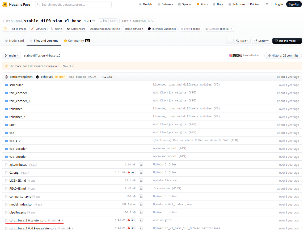
Task: Open the Community tab
Action: 77,41
